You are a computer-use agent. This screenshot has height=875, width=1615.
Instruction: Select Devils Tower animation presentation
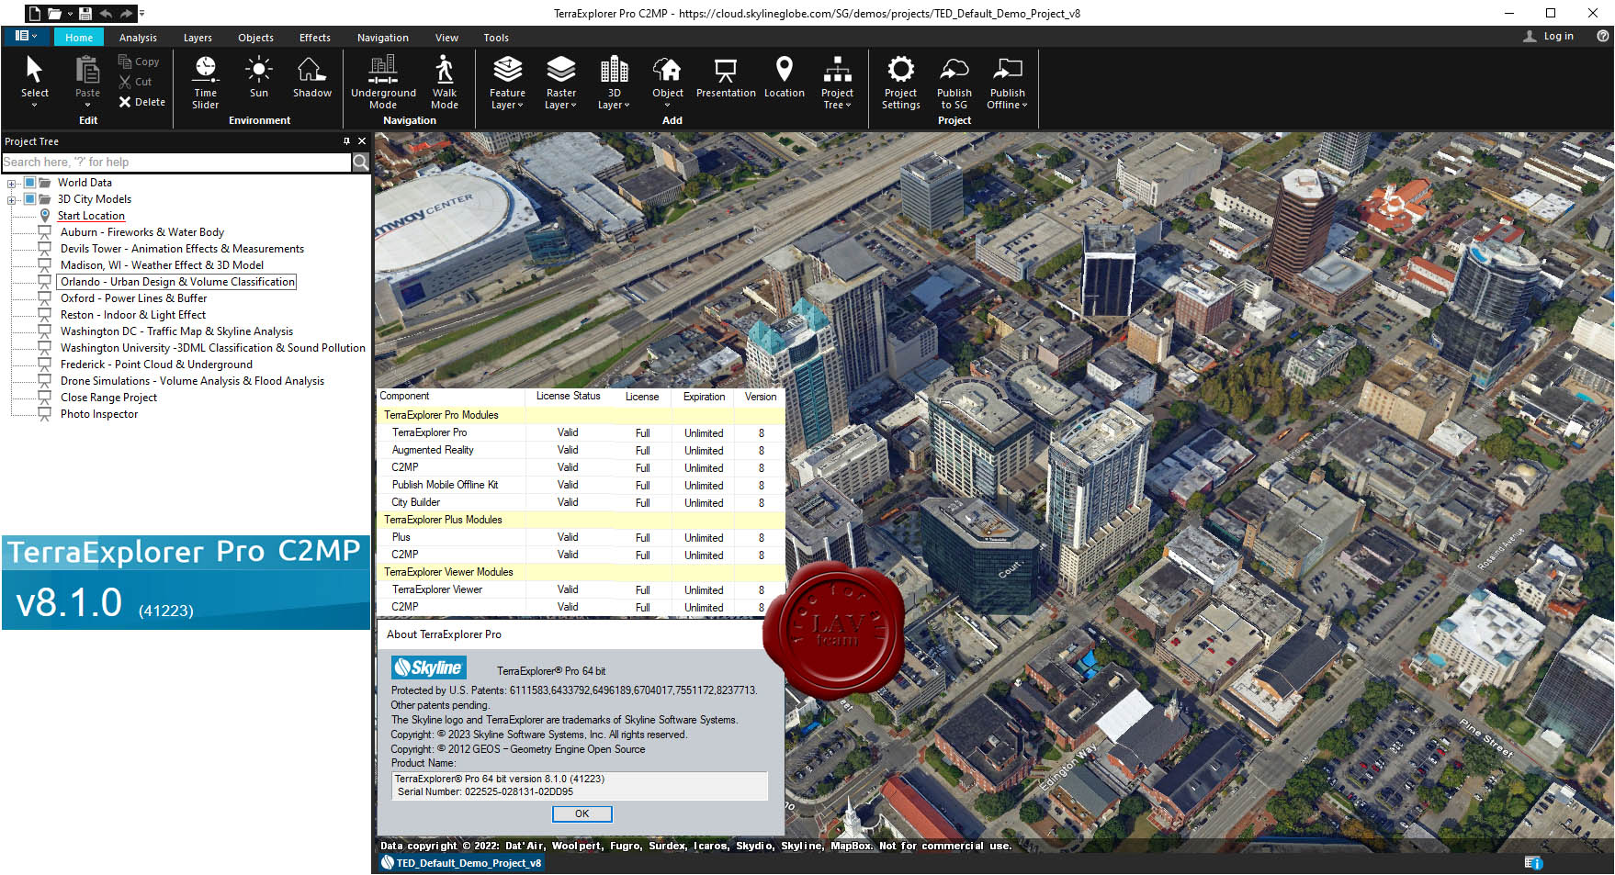coord(182,249)
